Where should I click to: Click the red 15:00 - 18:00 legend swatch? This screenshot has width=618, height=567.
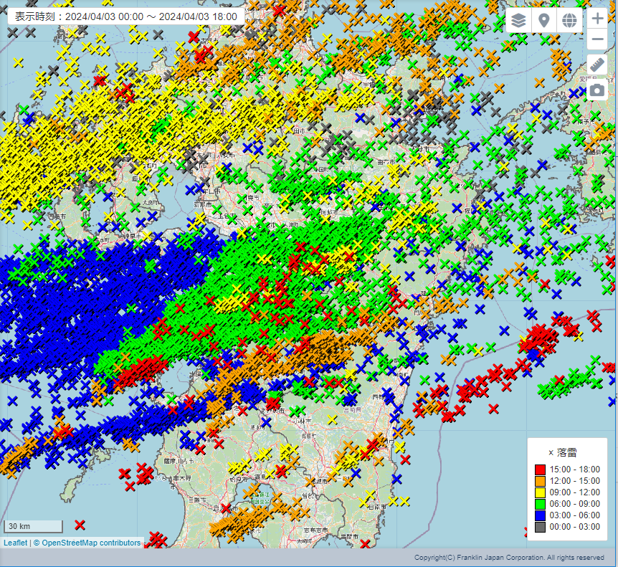(x=541, y=470)
